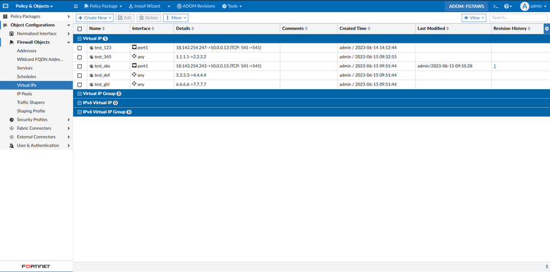550x272 pixels.
Task: Click the Normalized Interface icon
Action: click(11, 34)
